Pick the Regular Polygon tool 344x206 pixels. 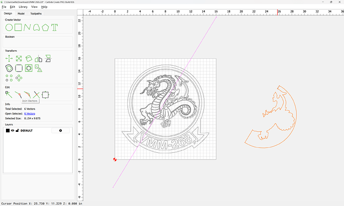point(45,27)
